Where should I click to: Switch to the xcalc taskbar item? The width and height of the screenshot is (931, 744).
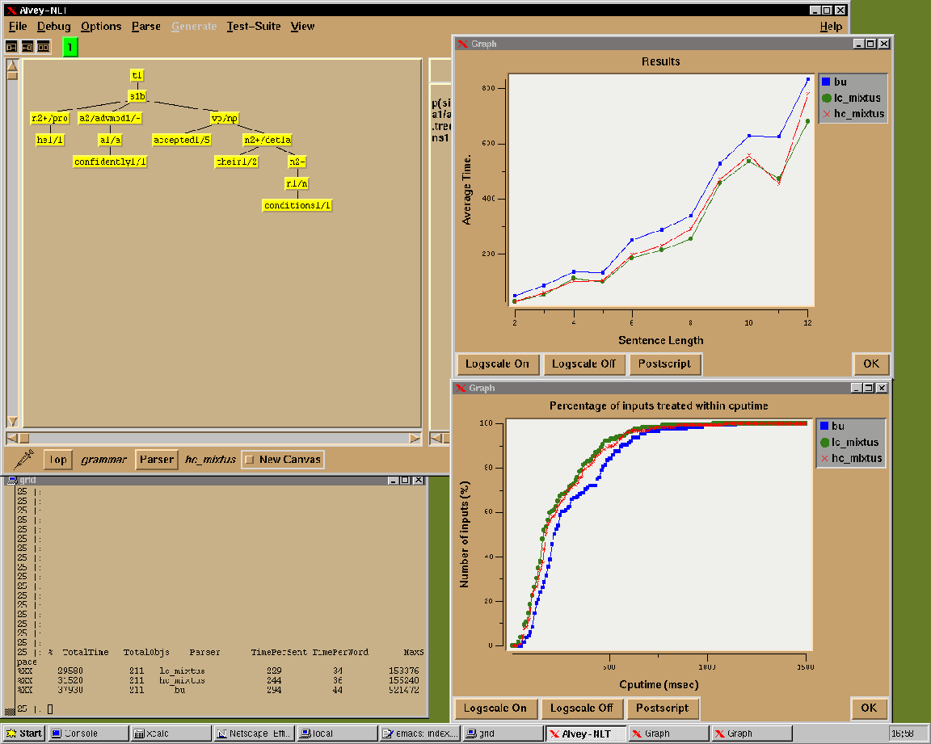[x=170, y=733]
